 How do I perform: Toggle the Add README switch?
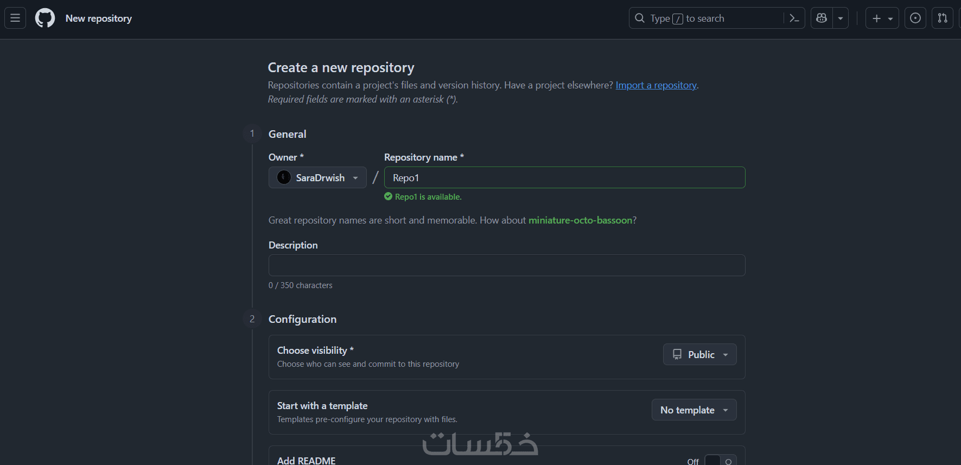point(720,461)
